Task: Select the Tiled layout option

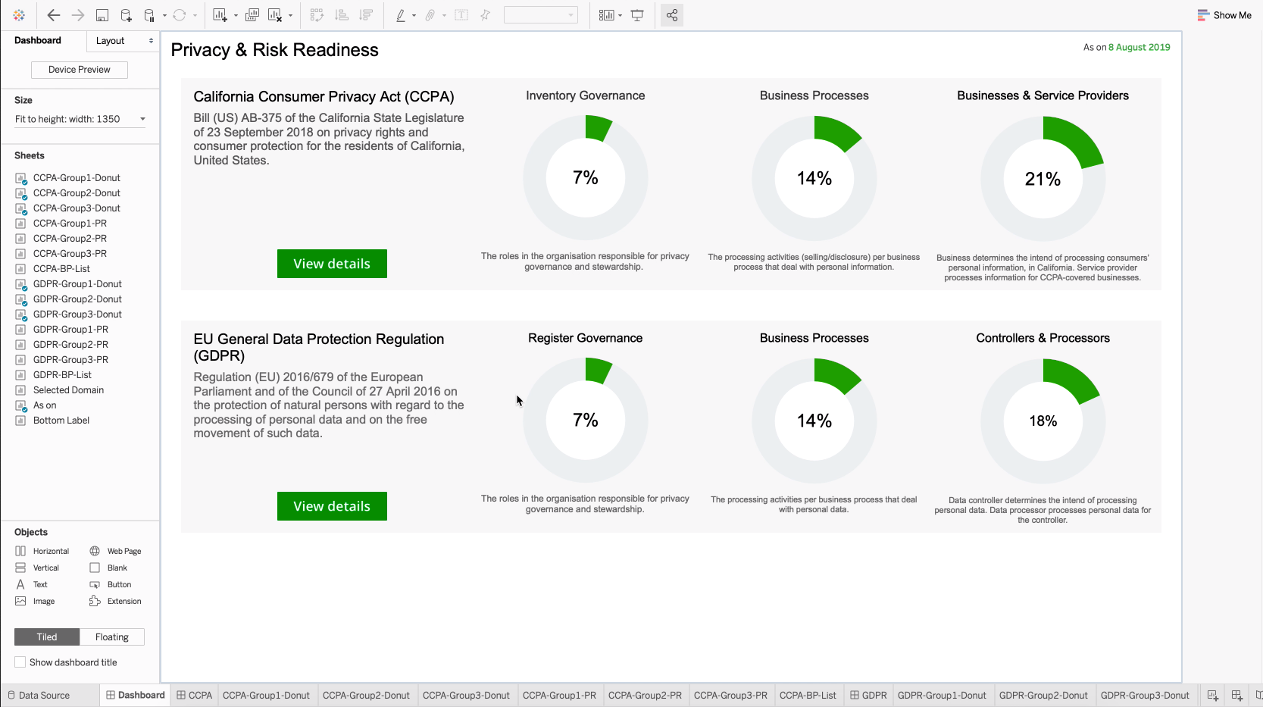Action: [x=46, y=637]
